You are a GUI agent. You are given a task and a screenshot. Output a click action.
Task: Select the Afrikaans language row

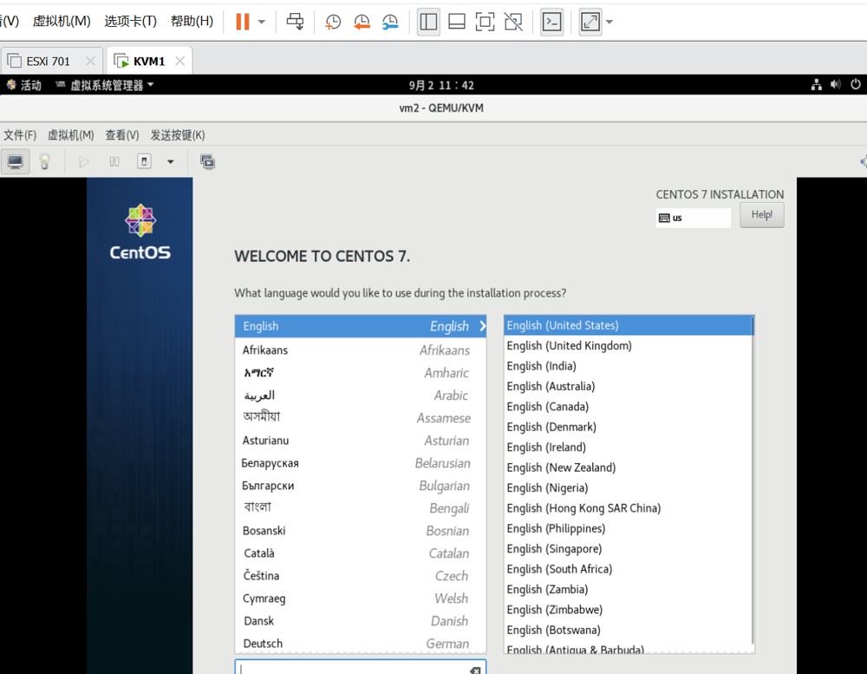tap(361, 350)
